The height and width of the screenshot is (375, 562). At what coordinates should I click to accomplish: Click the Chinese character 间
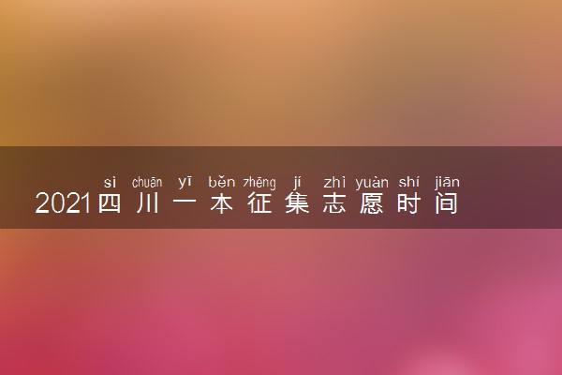pyautogui.click(x=446, y=203)
